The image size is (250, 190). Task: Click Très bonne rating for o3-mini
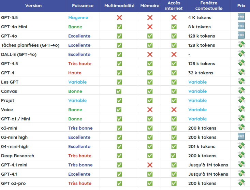[80, 128]
